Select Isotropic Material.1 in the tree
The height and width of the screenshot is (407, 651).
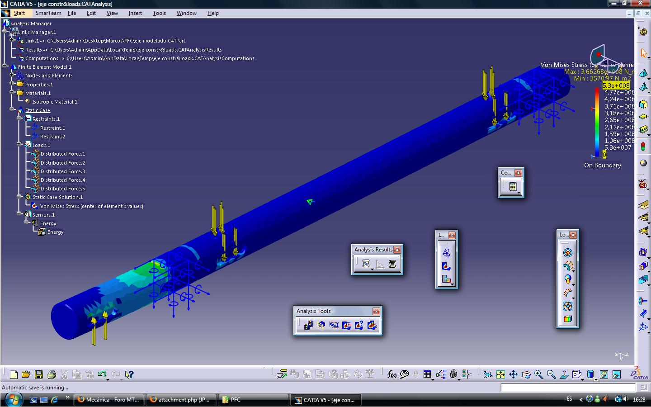pyautogui.click(x=55, y=102)
